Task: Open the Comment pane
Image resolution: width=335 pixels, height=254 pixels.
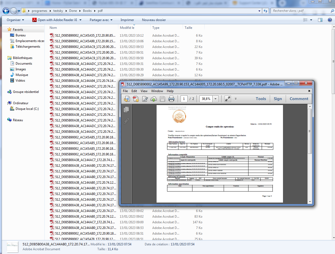Action: pyautogui.click(x=299, y=99)
